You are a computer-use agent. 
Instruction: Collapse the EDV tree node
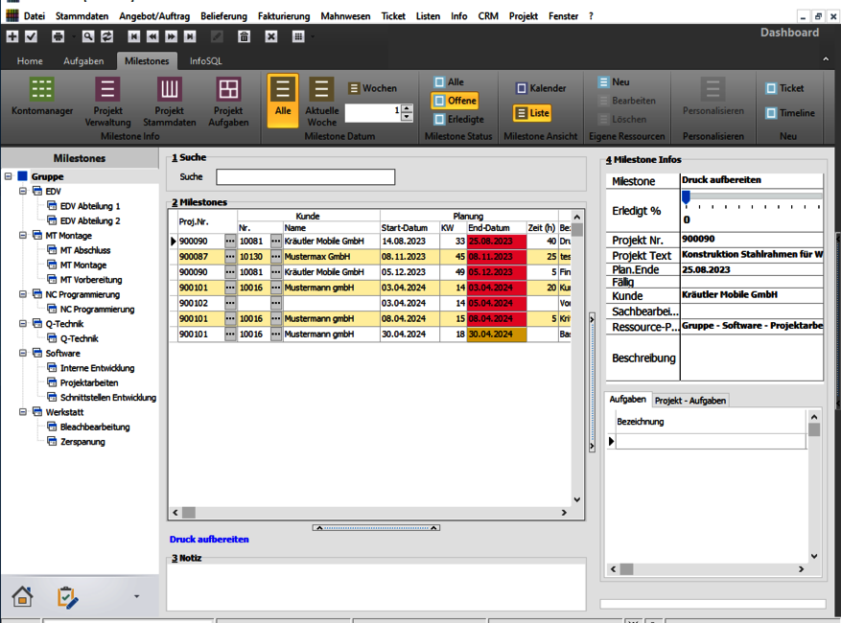[23, 192]
